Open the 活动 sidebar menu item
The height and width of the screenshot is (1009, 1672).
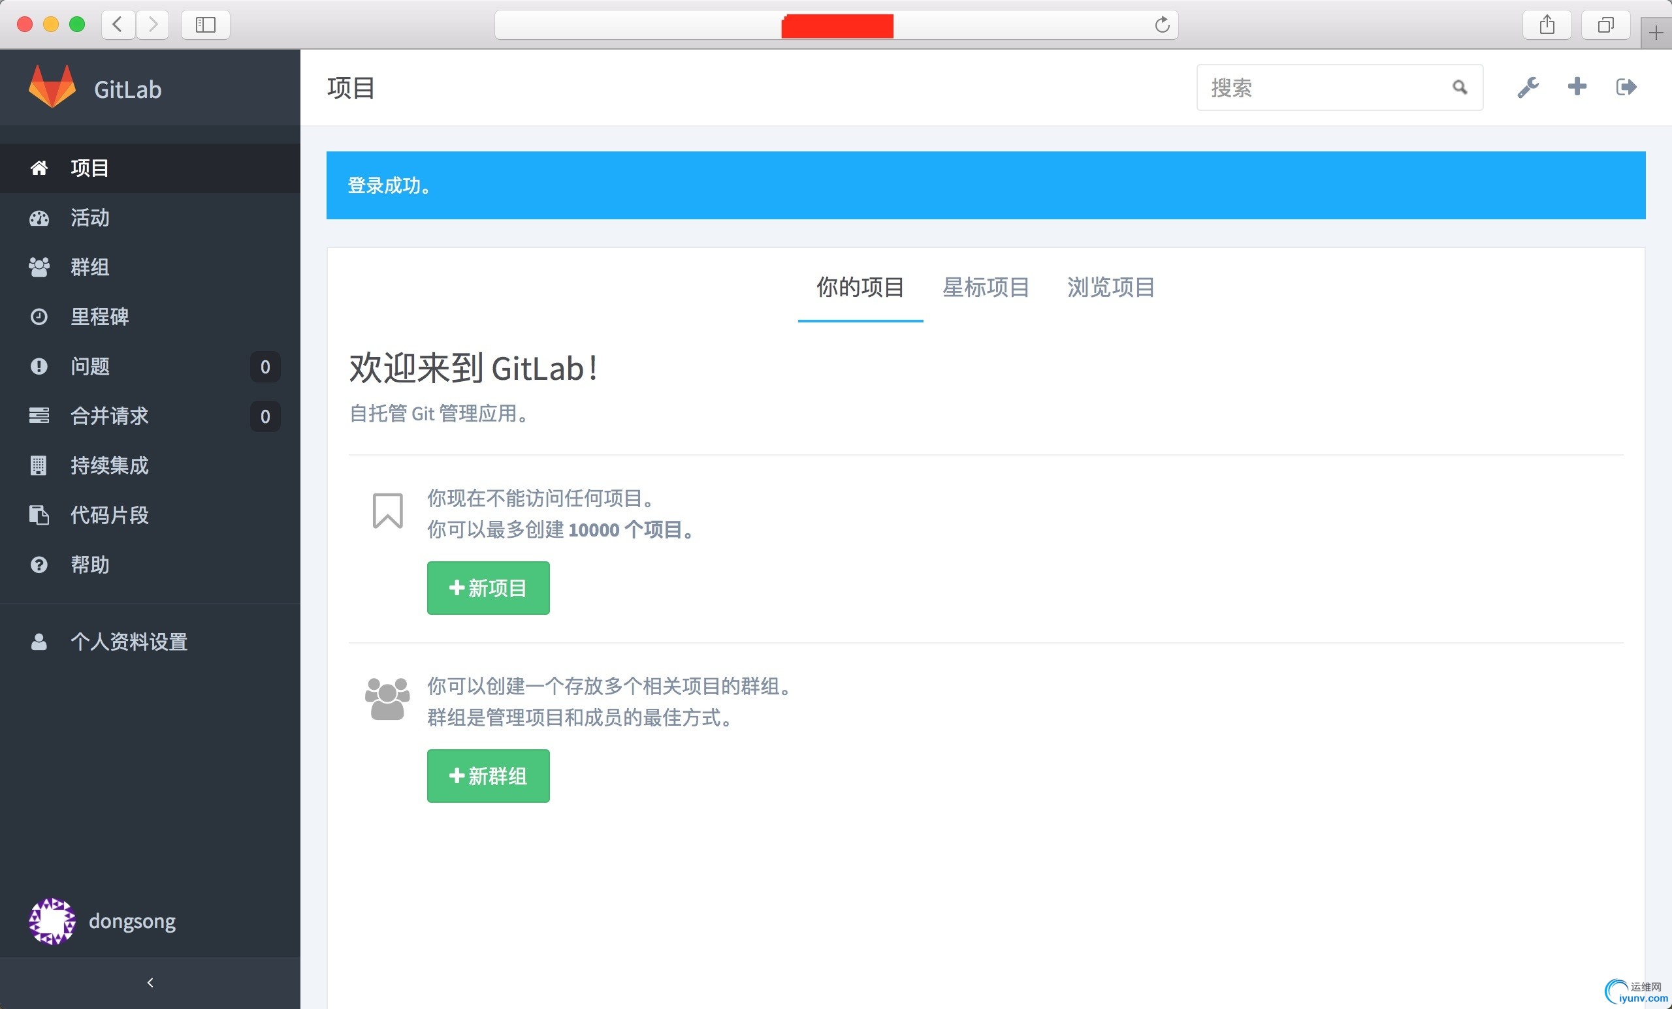click(x=150, y=218)
